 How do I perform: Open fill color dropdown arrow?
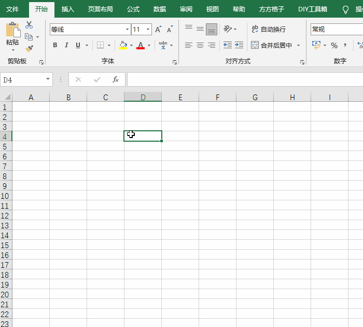131,45
